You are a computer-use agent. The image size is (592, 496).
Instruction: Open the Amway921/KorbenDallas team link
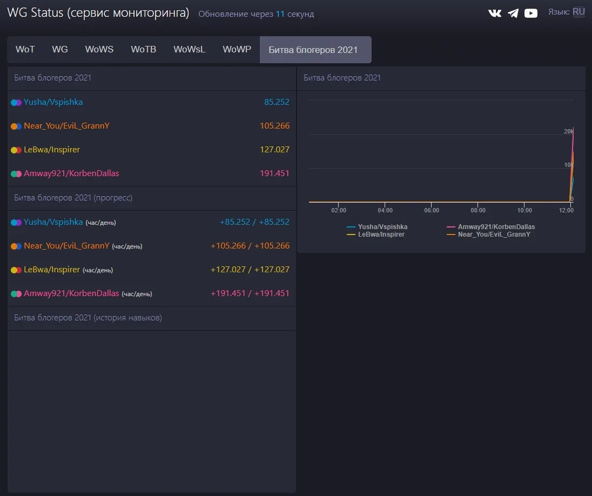(71, 173)
